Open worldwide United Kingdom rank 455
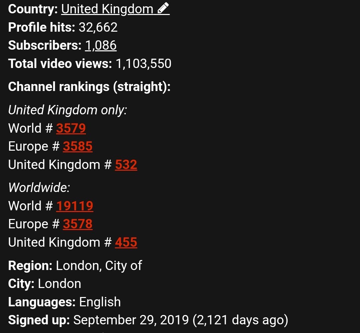Viewport: 360px width, 333px height. (126, 242)
